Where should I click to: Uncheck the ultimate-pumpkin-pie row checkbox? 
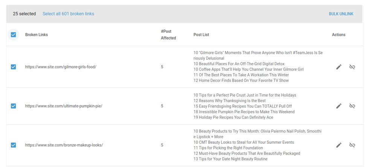click(x=14, y=106)
